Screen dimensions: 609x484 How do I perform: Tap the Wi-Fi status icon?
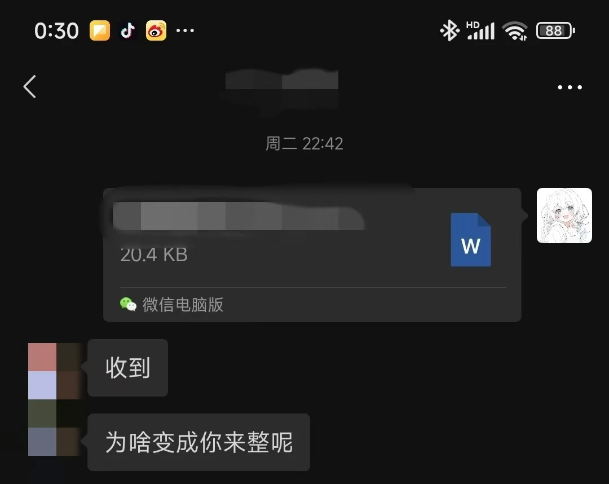coord(515,30)
